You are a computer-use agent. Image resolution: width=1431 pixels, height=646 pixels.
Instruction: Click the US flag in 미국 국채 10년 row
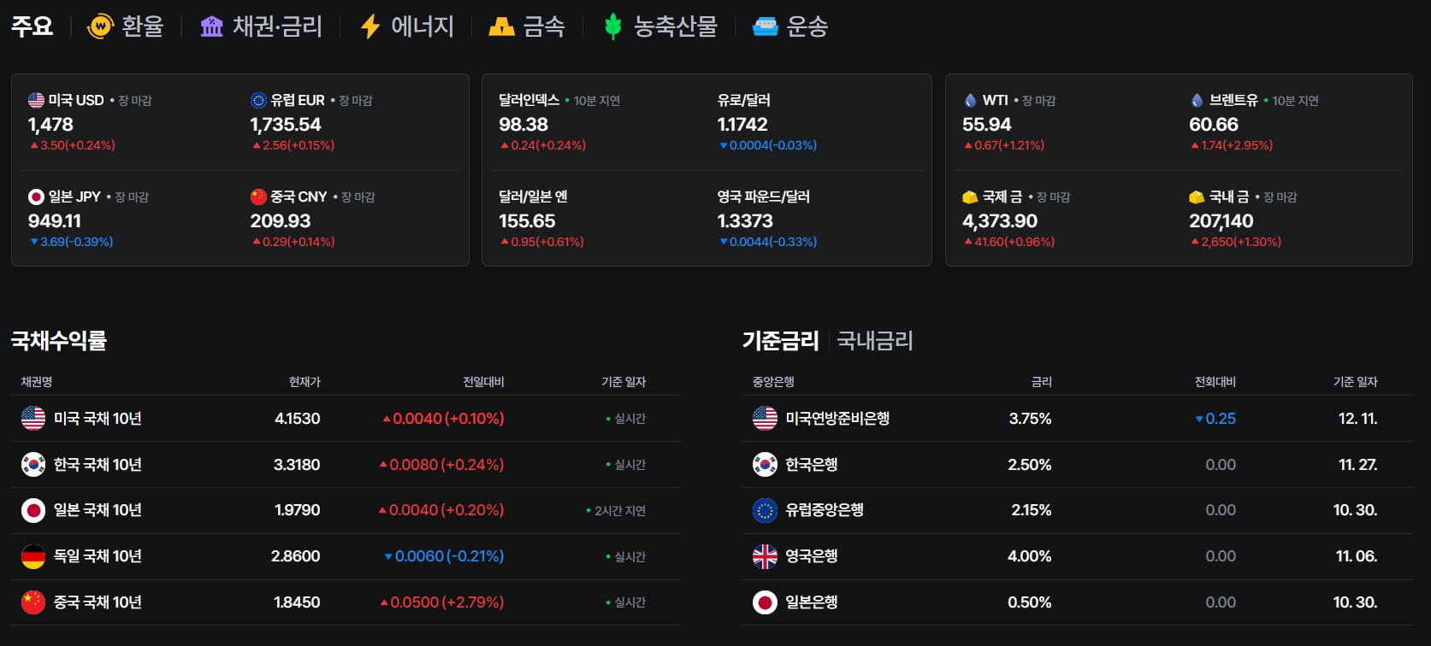(33, 419)
